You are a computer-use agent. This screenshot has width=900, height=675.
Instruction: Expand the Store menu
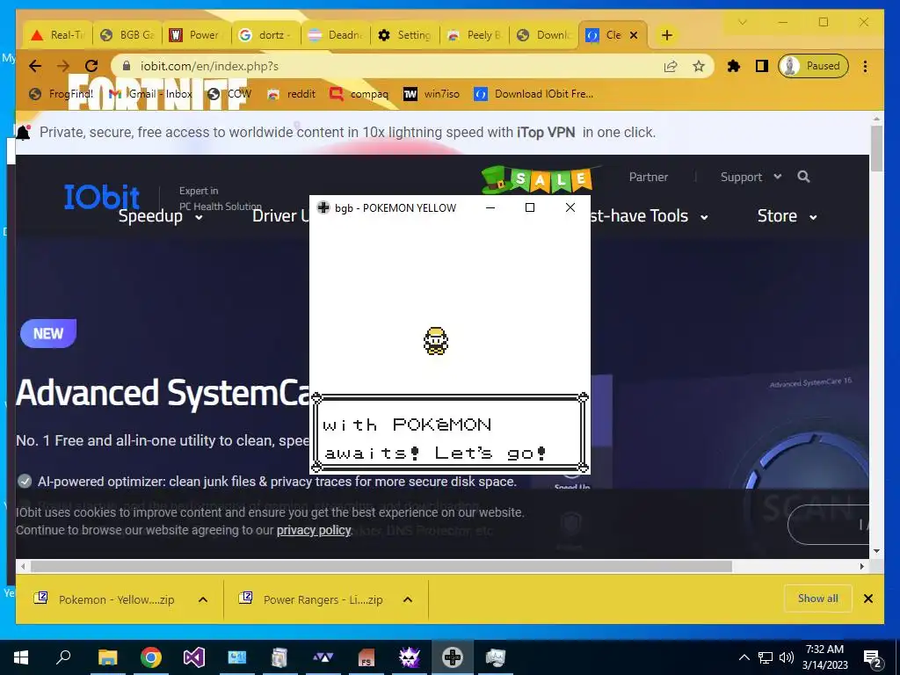787,216
